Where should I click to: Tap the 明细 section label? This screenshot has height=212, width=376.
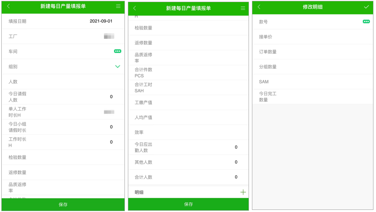(x=139, y=192)
